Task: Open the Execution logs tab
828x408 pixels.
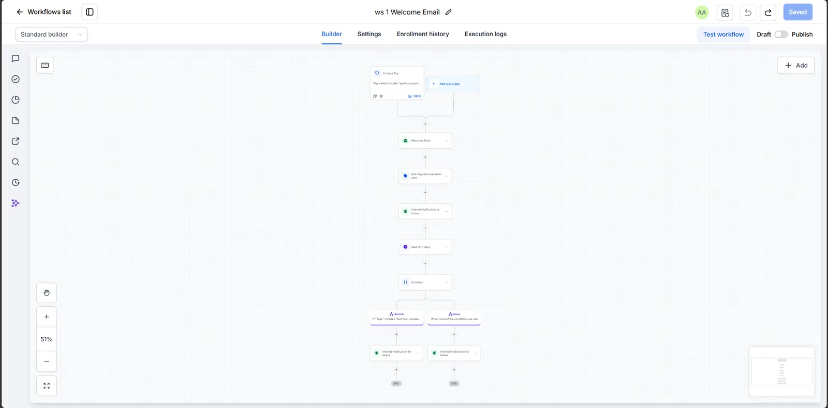Action: (x=485, y=34)
